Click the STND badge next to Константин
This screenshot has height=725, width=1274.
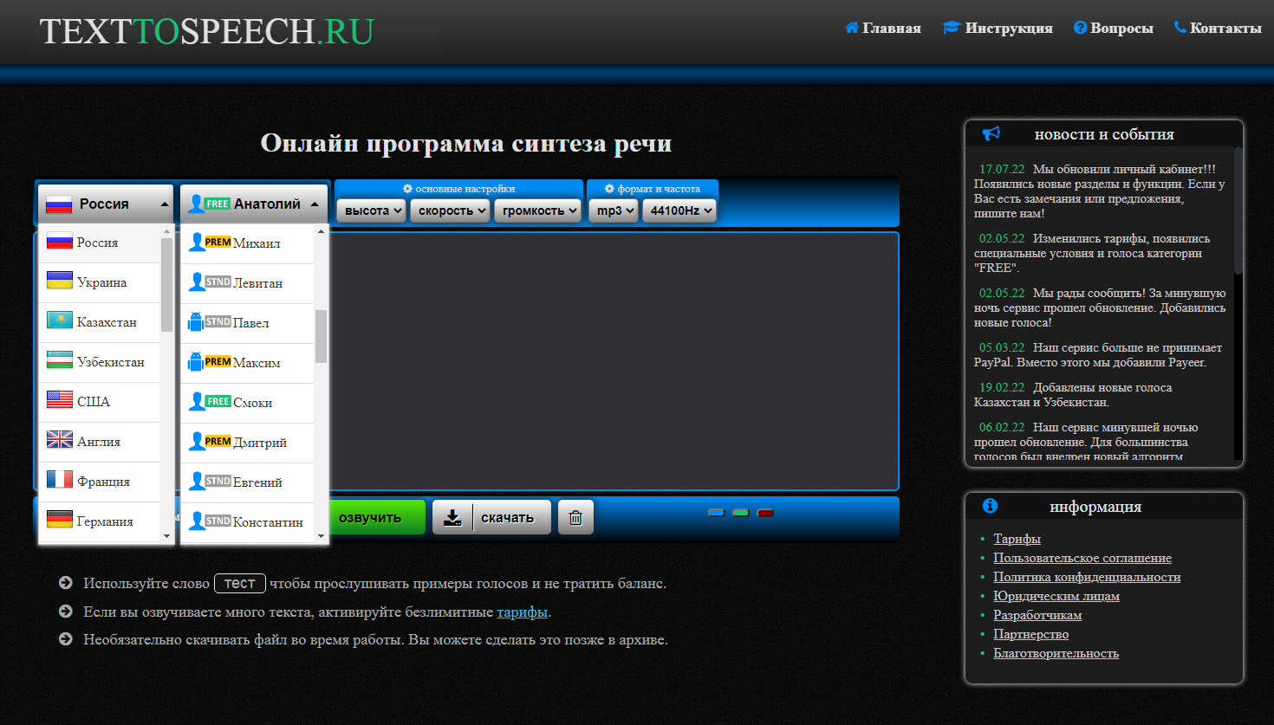(x=218, y=521)
